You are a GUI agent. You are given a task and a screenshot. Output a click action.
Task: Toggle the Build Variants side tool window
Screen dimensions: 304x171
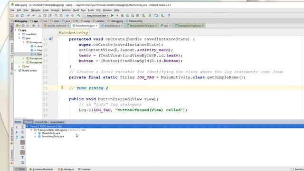(x=11, y=136)
